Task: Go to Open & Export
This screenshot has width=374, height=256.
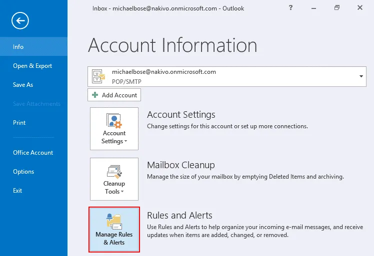Action: 32,66
